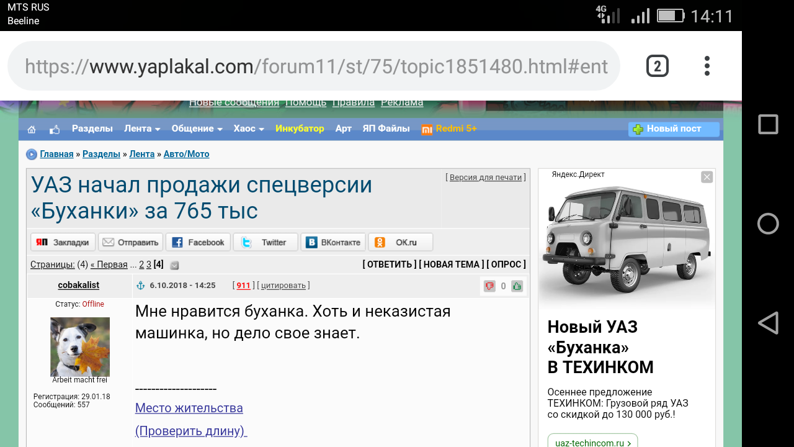Screen dimensions: 794x447
Task: Go to page 2 of the topic
Action: (141, 264)
